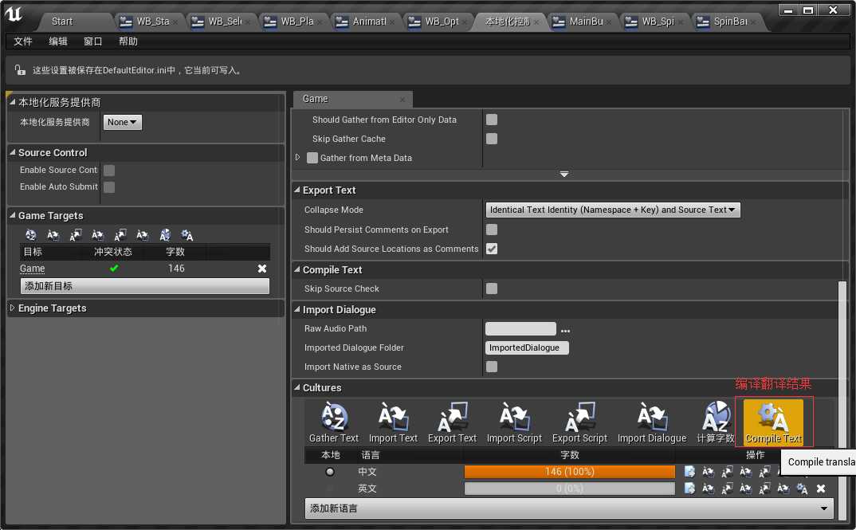Screen dimensions: 856x530
Task: Click compile text gear icon in 英文 row
Action: (802, 489)
